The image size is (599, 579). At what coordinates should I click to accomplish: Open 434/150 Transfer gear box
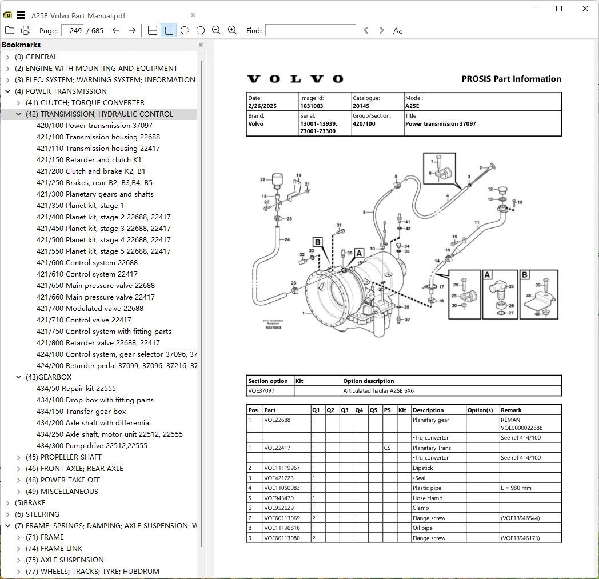click(81, 412)
